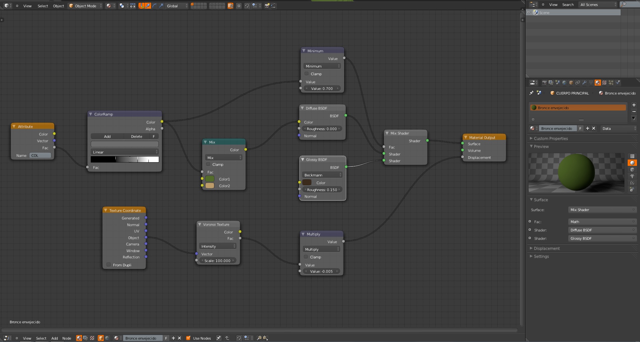The image size is (640, 342).
Task: Click the Glossy BSDF shader link button
Action: pos(602,238)
